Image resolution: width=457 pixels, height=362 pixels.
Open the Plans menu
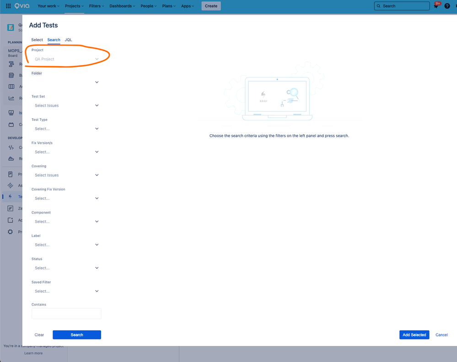tap(169, 6)
